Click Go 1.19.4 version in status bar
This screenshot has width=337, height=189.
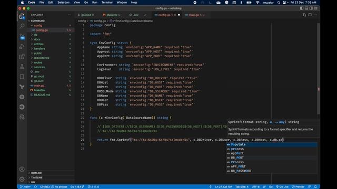click(77, 187)
